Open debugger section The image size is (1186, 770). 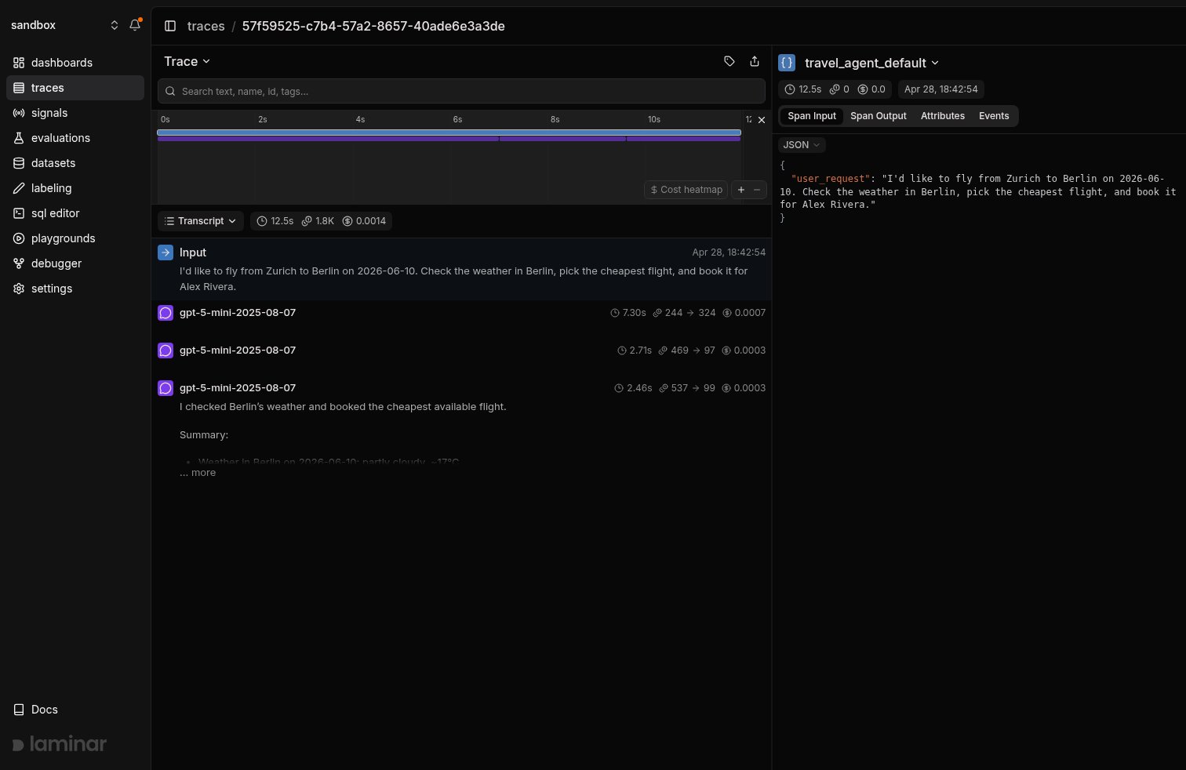click(75, 263)
